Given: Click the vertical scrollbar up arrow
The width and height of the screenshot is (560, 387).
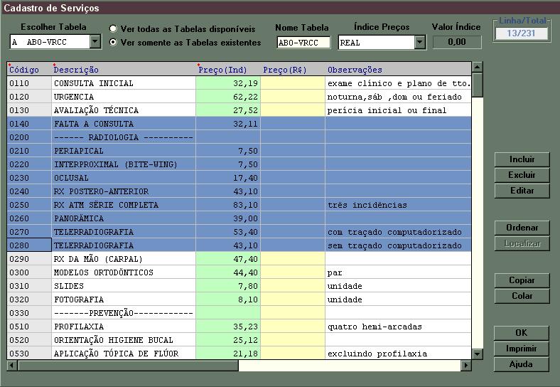Looking at the screenshot, I should click(477, 67).
